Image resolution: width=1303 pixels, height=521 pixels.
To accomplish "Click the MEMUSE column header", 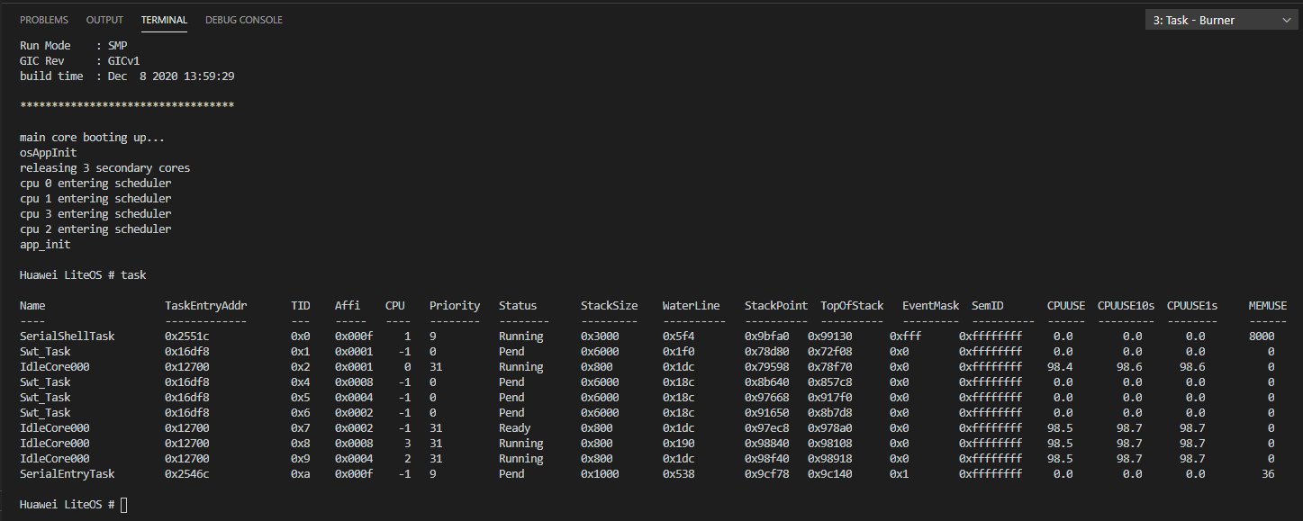I will [x=1267, y=306].
